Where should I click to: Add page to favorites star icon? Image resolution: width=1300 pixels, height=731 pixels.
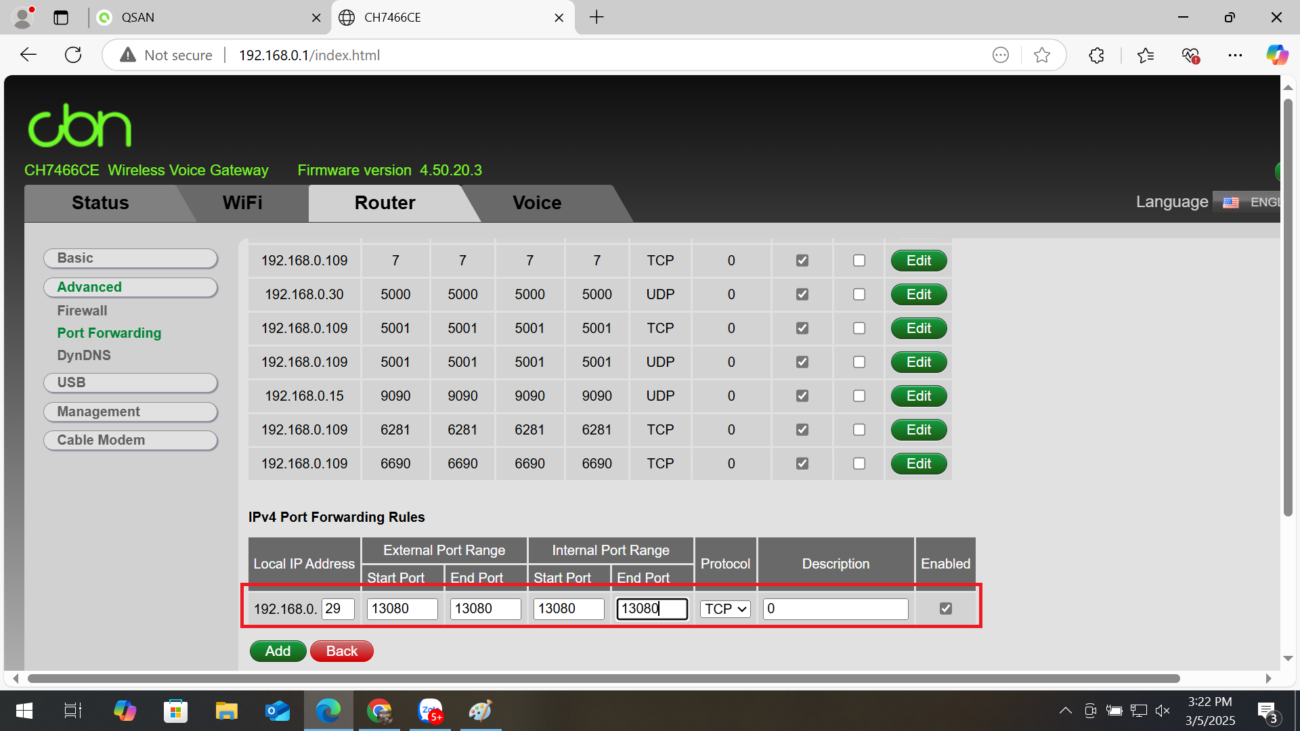1042,55
